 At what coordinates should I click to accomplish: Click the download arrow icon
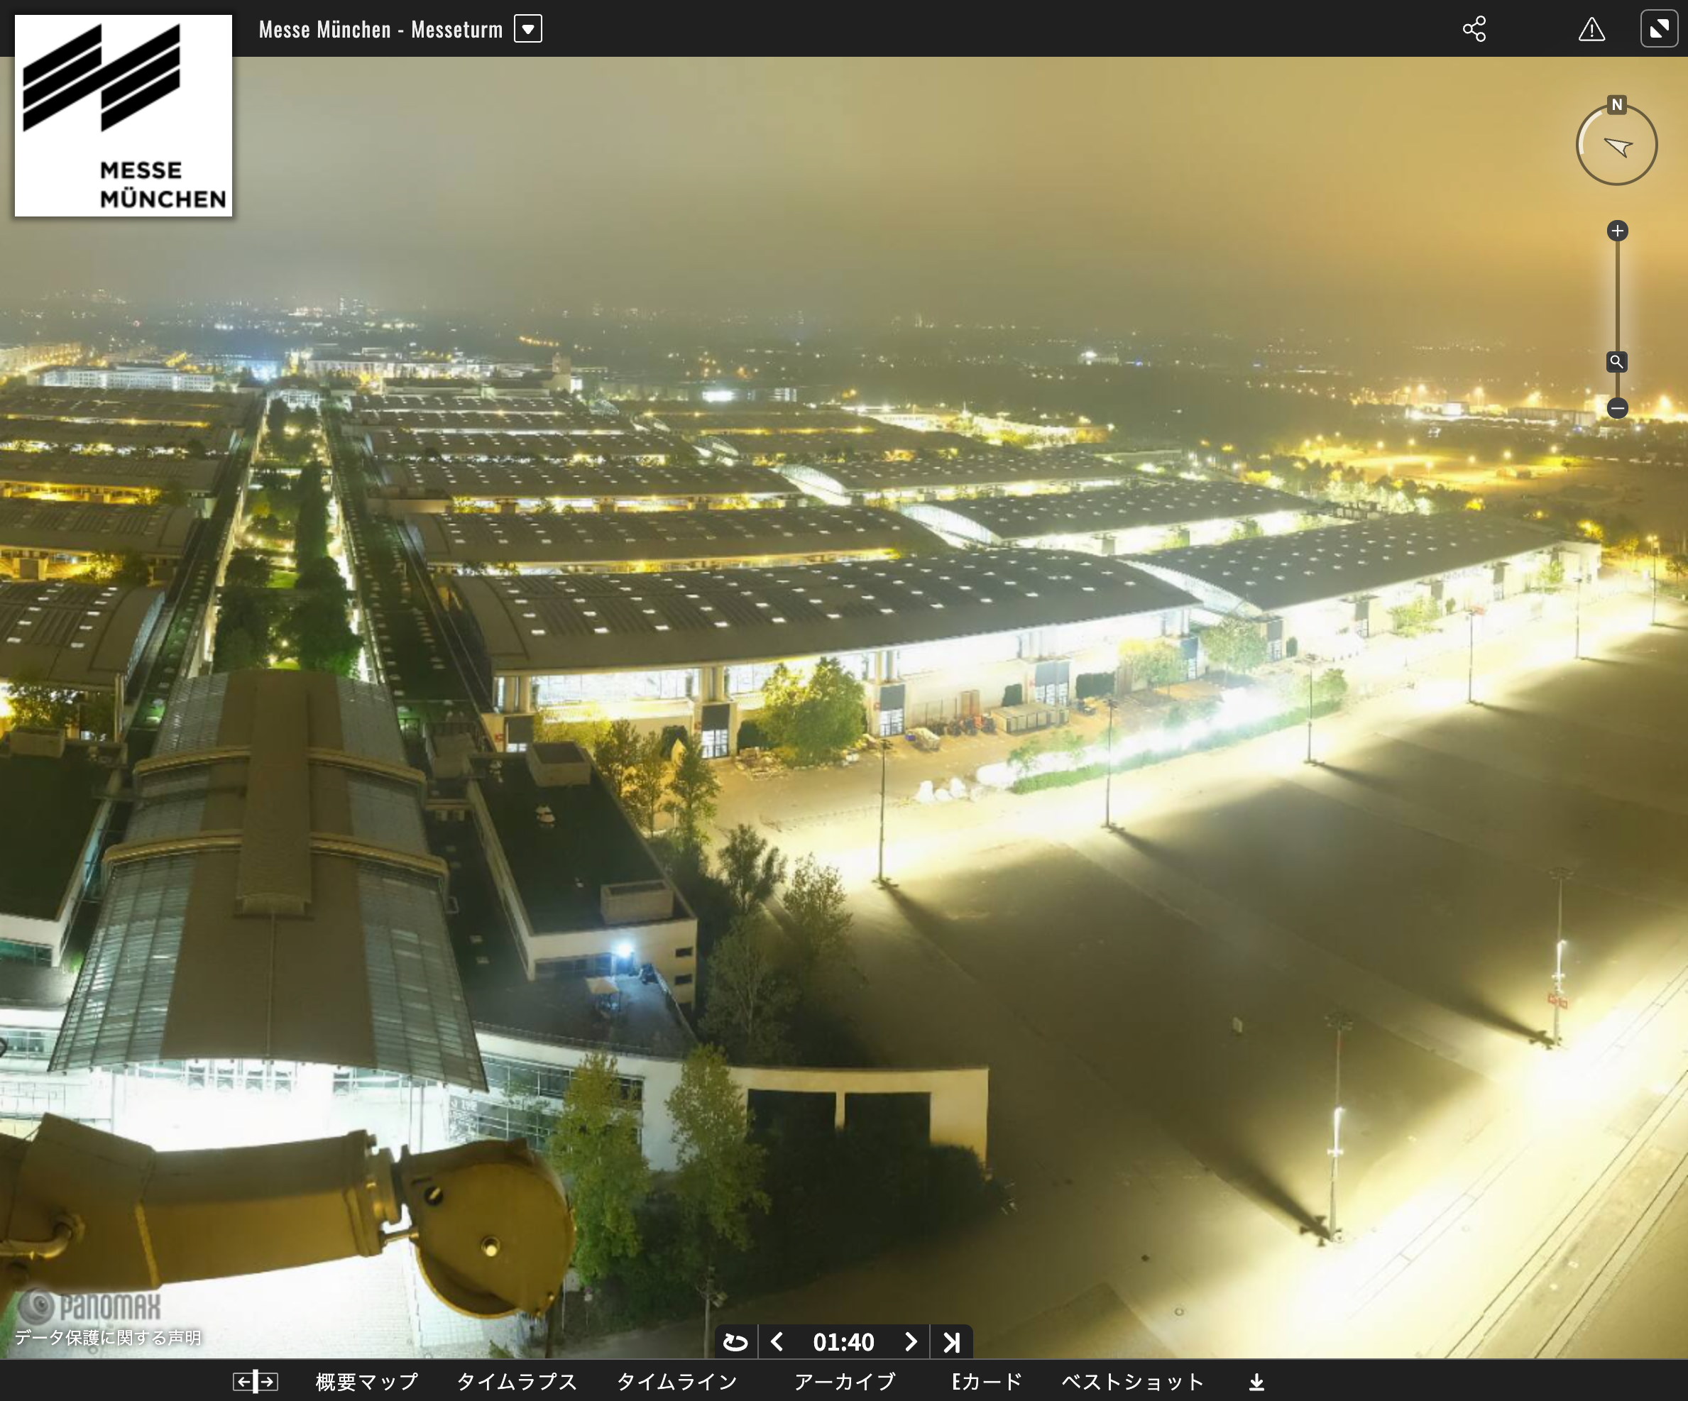click(x=1256, y=1382)
